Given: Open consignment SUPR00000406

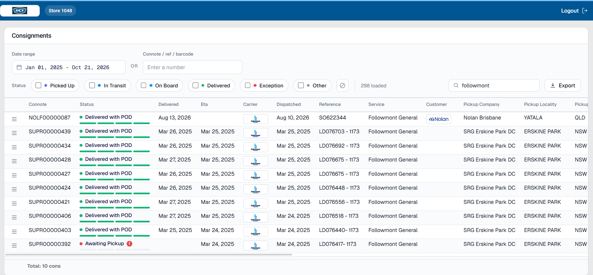Looking at the screenshot, I should point(50,216).
